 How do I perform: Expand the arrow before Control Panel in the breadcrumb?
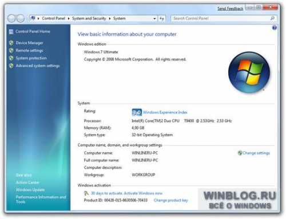click(38, 18)
